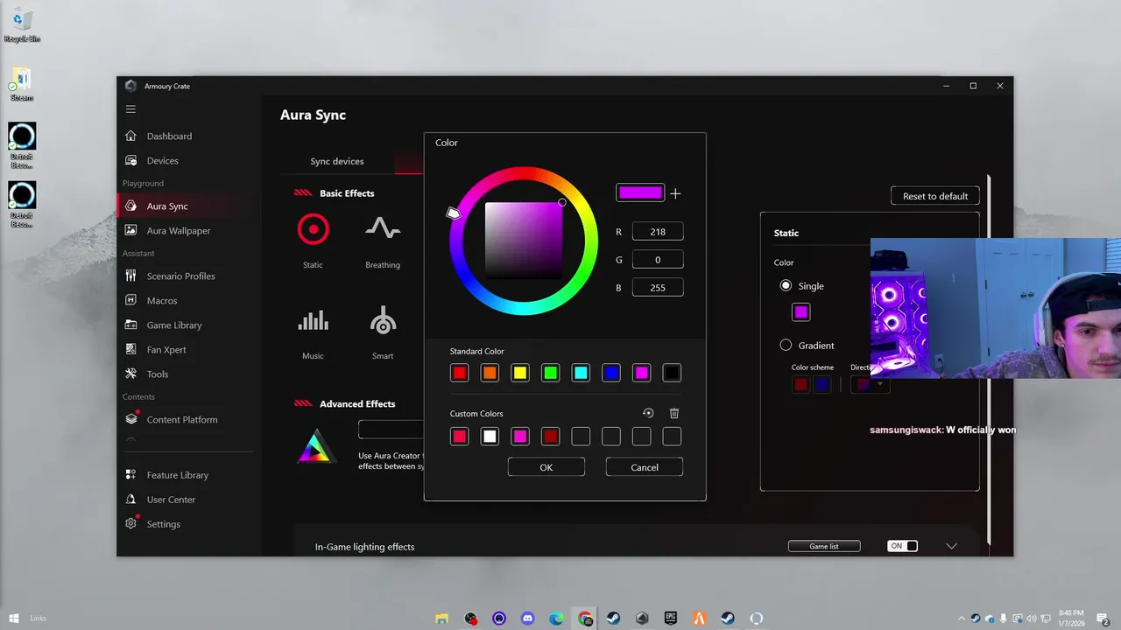Expand In-Game lighting effects chevron
The image size is (1121, 630).
point(952,546)
